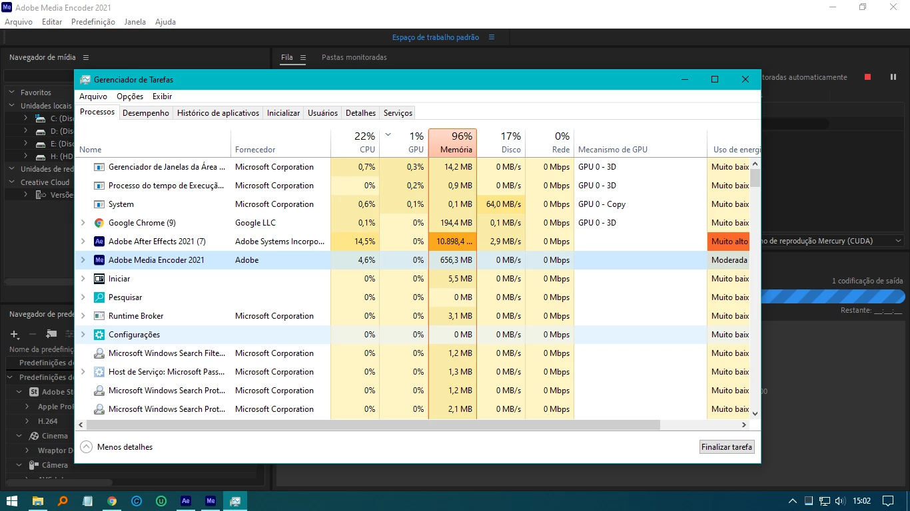
Task: Show hidden system tray icons
Action: (792, 500)
